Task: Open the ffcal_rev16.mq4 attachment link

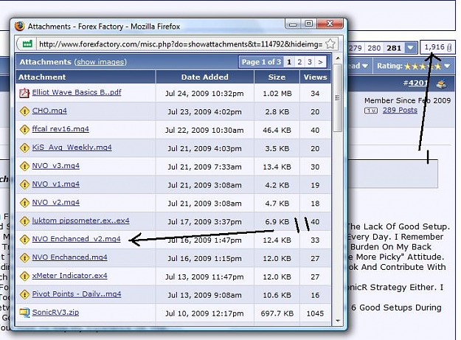Action: coord(60,129)
